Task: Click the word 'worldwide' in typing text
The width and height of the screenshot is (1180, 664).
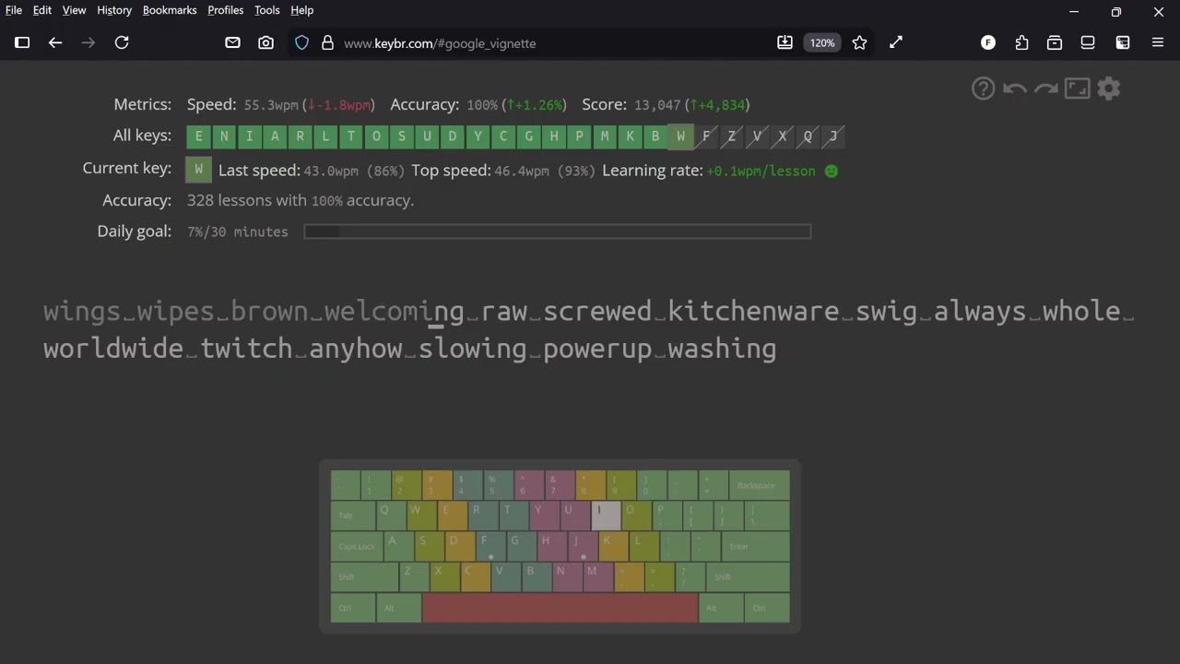Action: coord(113,349)
